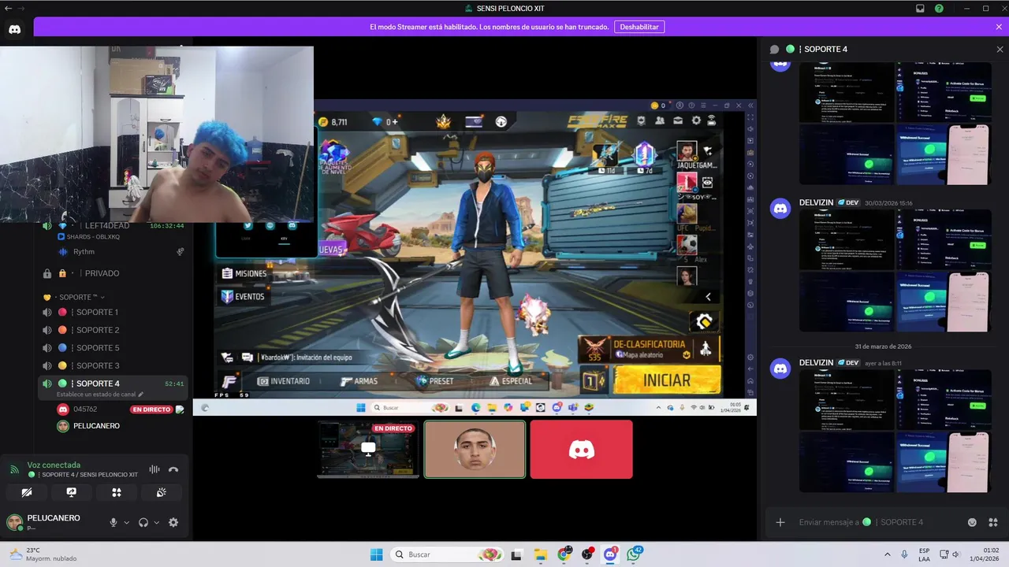Open ARMAS tab in streamed game
The width and height of the screenshot is (1009, 567).
359,381
